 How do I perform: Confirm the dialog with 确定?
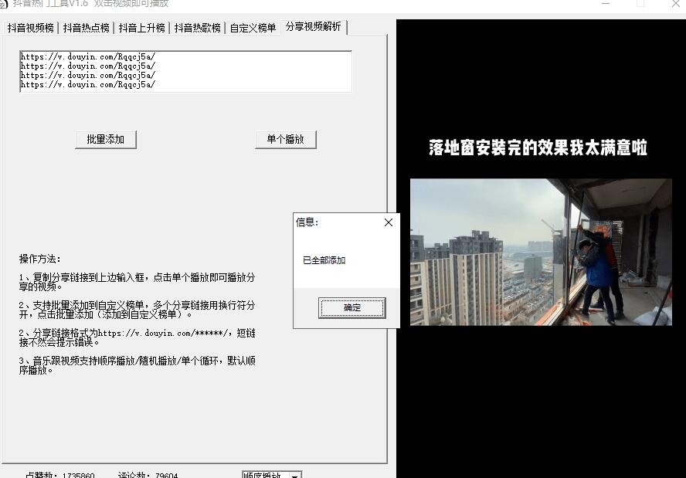(352, 308)
